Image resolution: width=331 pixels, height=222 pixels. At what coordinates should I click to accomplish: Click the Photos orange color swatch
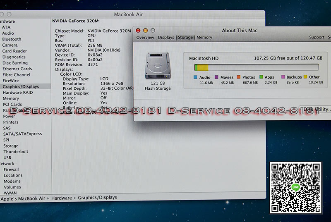click(x=239, y=77)
